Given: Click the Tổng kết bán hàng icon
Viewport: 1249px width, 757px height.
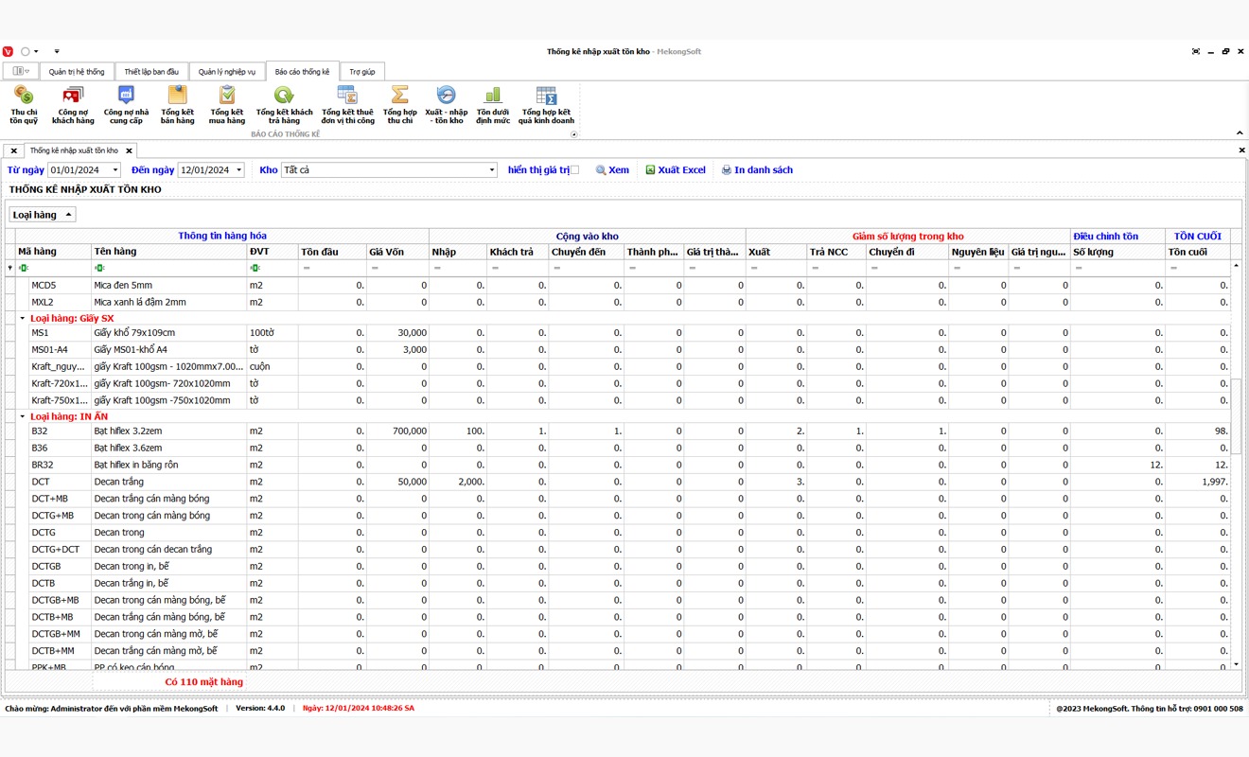Looking at the screenshot, I should (x=177, y=104).
